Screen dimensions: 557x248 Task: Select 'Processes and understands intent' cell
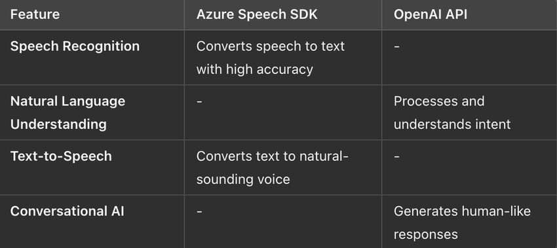click(x=452, y=113)
